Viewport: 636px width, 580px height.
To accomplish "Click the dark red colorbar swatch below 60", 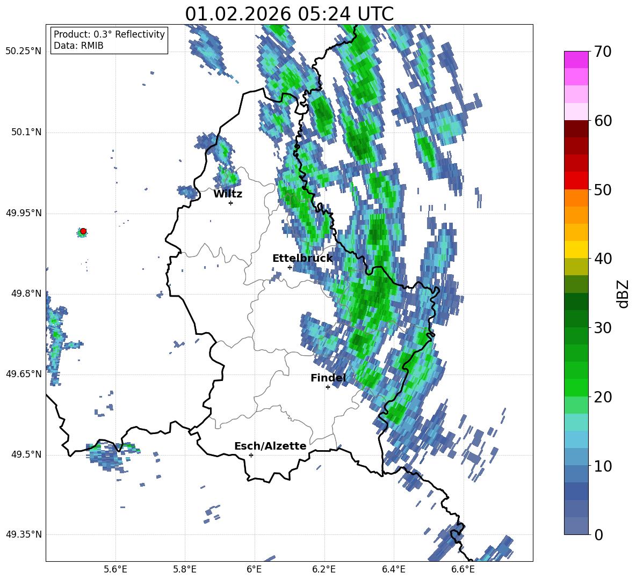I will click(x=576, y=129).
